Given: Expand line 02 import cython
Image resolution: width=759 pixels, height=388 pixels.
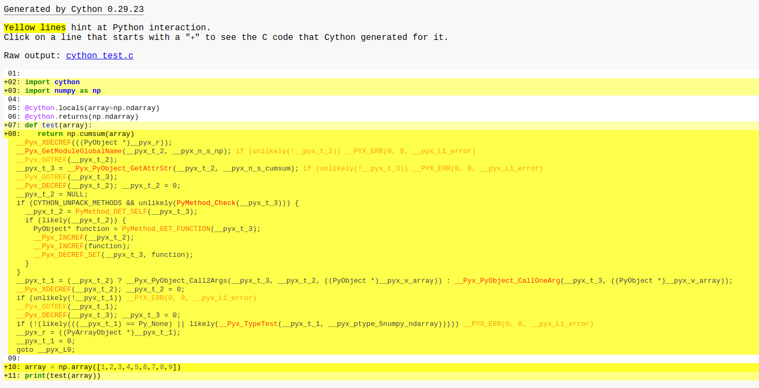Looking at the screenshot, I should pos(52,82).
